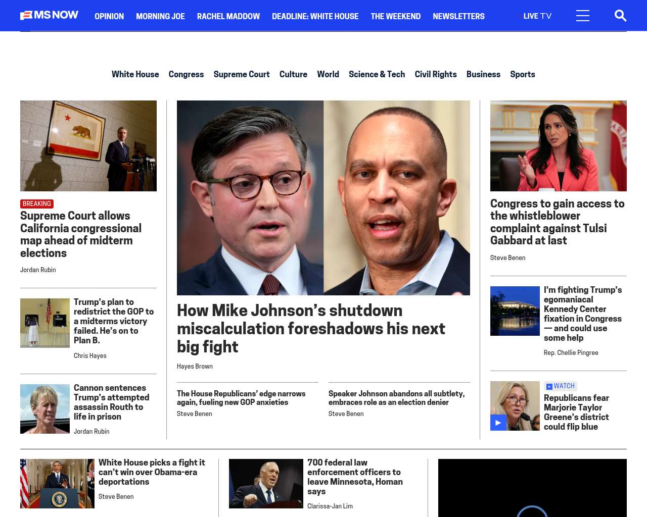Open Deadline: White House page
Screen dimensions: 647x517
(x=315, y=16)
